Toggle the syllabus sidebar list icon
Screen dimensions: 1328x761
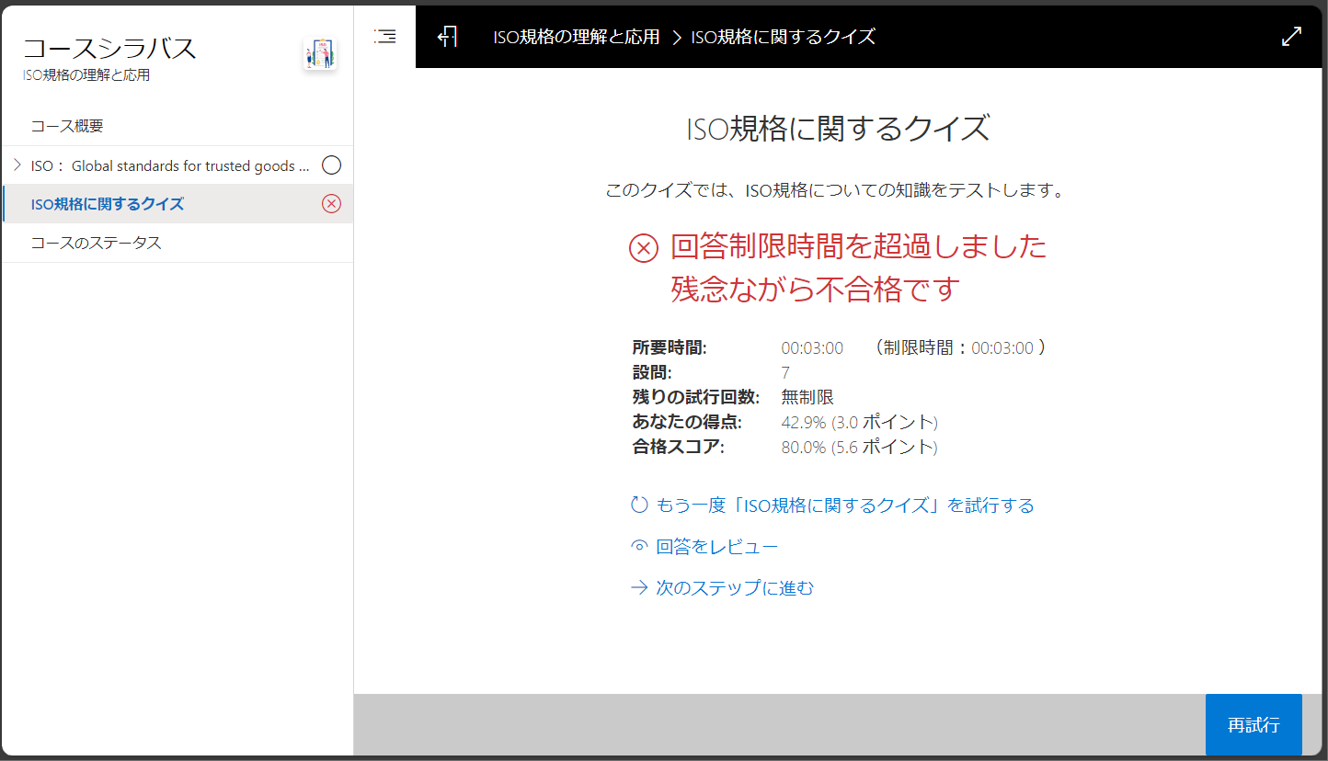385,37
